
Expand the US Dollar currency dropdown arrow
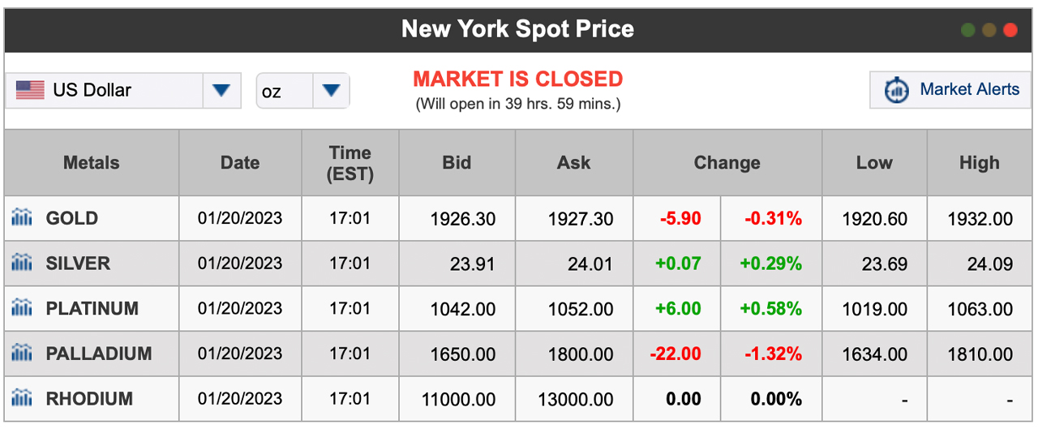(x=221, y=90)
